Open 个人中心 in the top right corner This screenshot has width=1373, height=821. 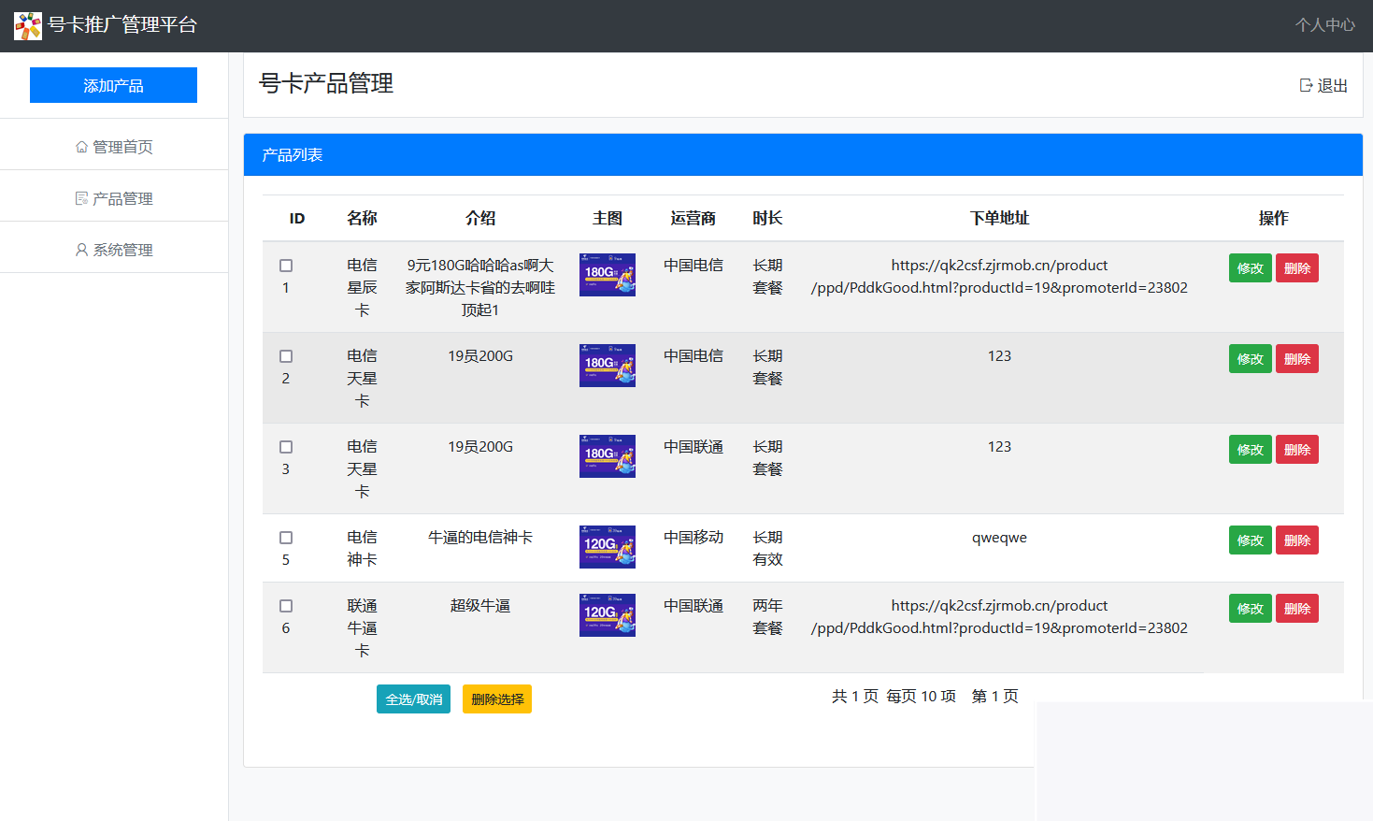click(x=1324, y=25)
